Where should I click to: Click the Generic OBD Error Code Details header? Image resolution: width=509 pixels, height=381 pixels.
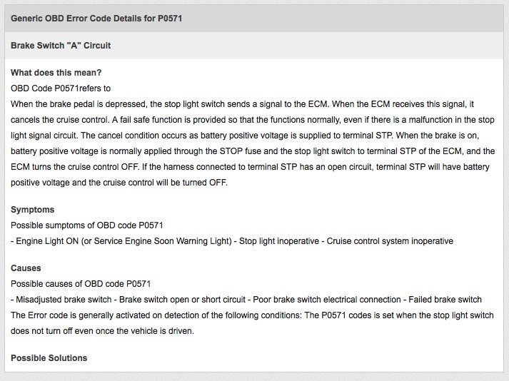(96, 18)
